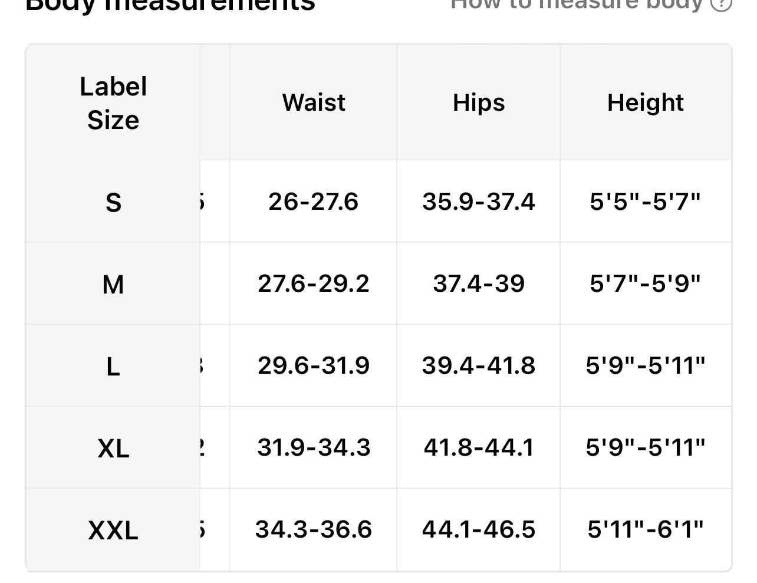757x583 pixels.
Task: Tap the 34.3-36.6 waist measurement
Action: 314,529
